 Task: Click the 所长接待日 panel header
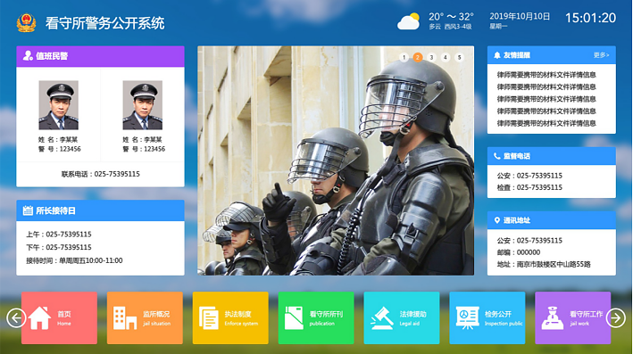point(100,210)
